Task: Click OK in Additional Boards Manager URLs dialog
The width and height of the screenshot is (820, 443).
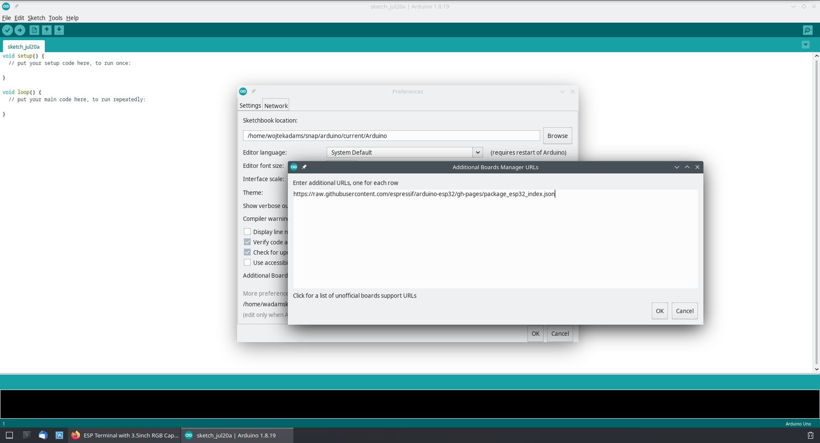Action: 660,311
